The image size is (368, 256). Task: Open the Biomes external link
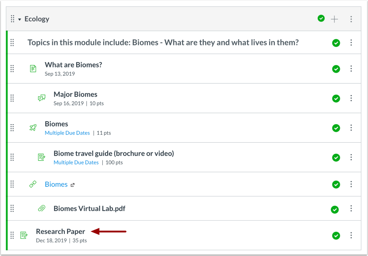[x=56, y=184]
